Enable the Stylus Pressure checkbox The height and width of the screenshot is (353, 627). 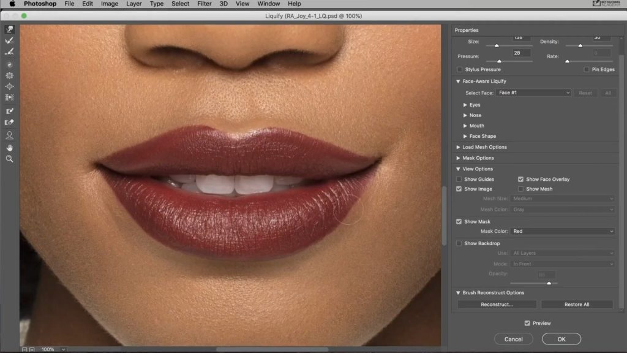tap(459, 69)
